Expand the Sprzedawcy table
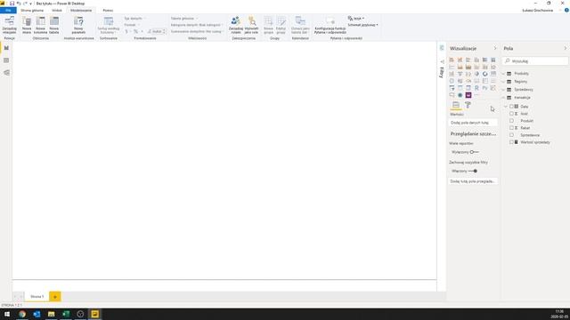 504,90
